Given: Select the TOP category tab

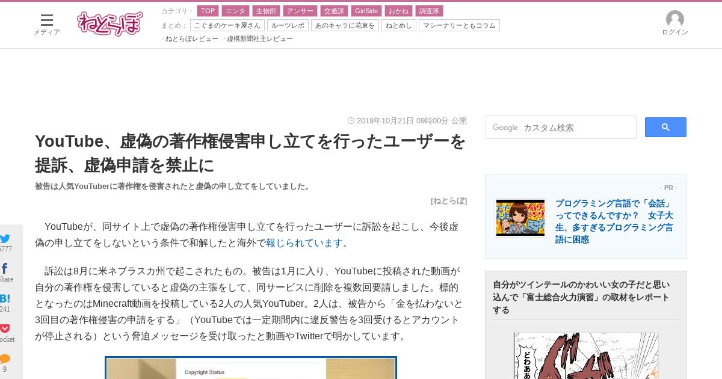Looking at the screenshot, I should tap(208, 11).
